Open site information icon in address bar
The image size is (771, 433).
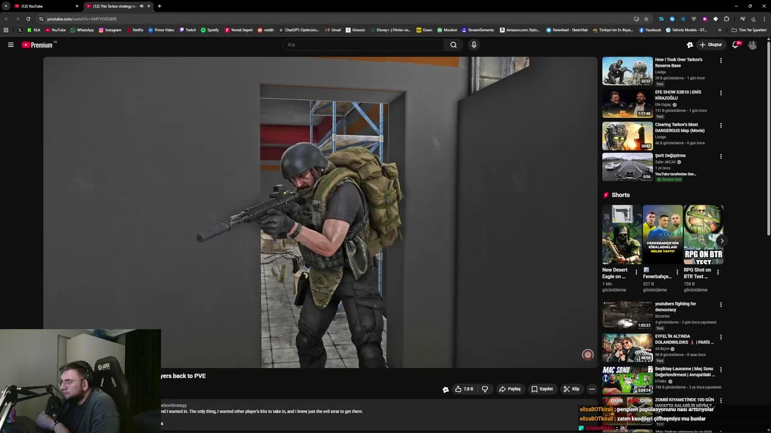pyautogui.click(x=41, y=19)
